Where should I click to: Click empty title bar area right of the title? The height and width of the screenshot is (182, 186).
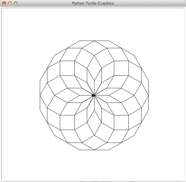[149, 3]
